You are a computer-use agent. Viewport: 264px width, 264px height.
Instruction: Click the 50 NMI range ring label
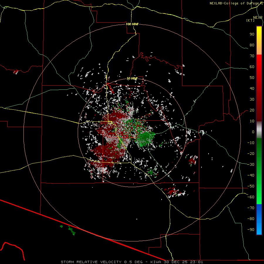[x=132, y=78]
